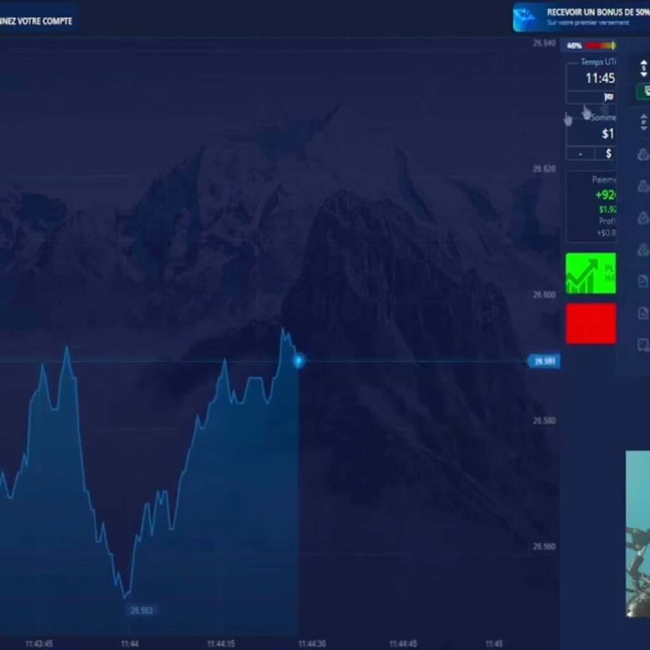650x650 pixels.
Task: Click the dollar up/down arrows icon in sidebar
Action: pos(643,67)
